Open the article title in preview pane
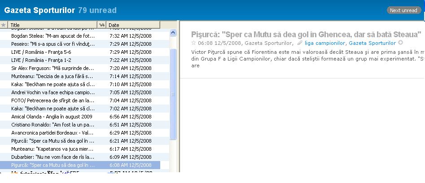Viewport: 425px width, 183px height. click(306, 34)
